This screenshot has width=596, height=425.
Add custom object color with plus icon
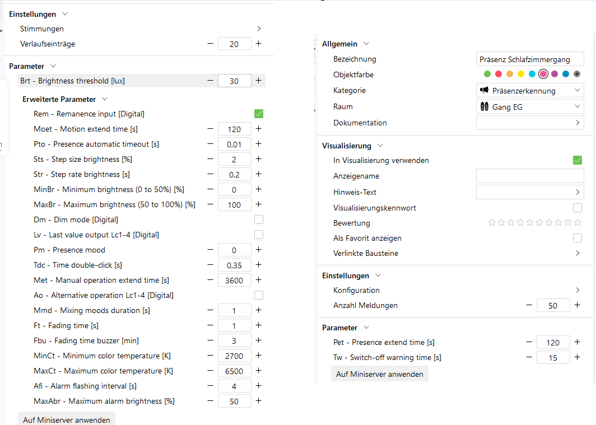(577, 74)
